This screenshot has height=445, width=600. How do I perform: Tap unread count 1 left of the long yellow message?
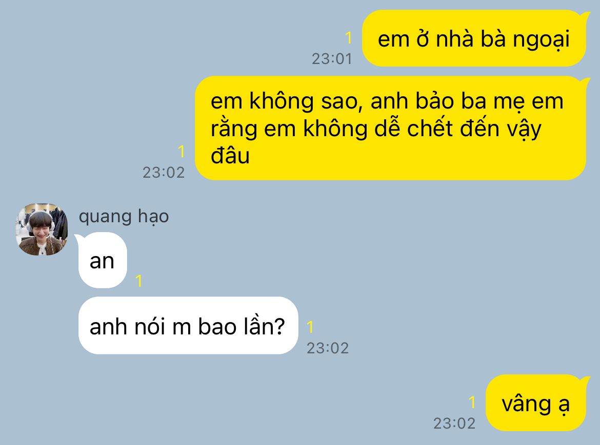coord(182,151)
